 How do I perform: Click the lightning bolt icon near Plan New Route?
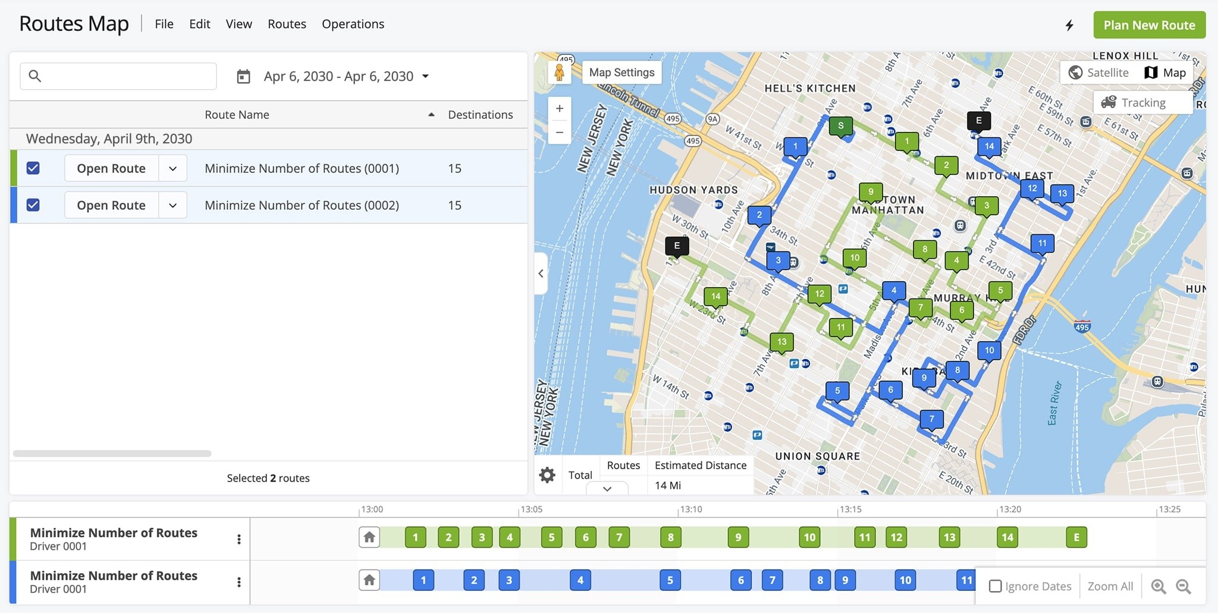pyautogui.click(x=1071, y=25)
